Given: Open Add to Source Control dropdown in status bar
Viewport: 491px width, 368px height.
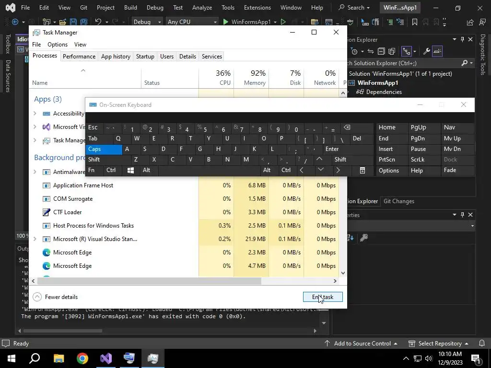Looking at the screenshot, I should (x=362, y=343).
